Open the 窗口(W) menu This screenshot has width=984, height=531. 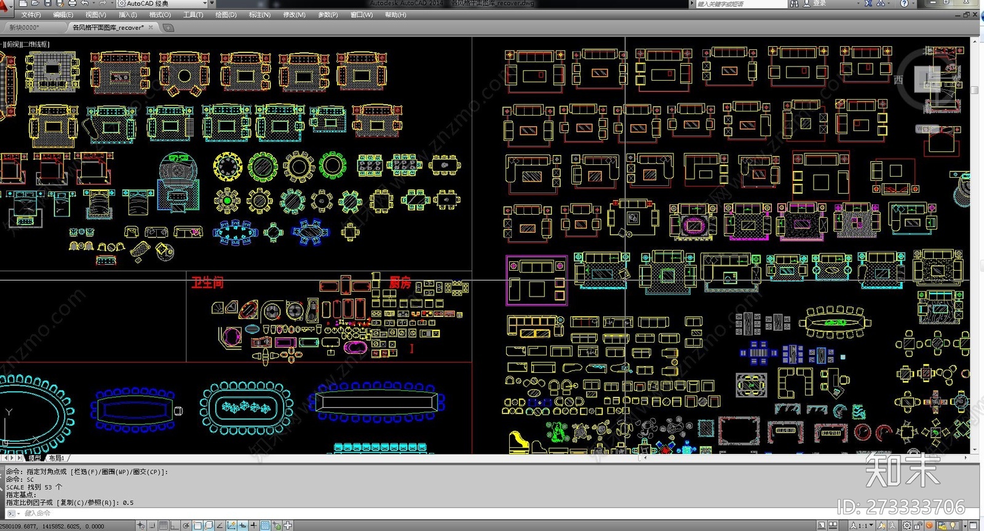click(x=362, y=15)
